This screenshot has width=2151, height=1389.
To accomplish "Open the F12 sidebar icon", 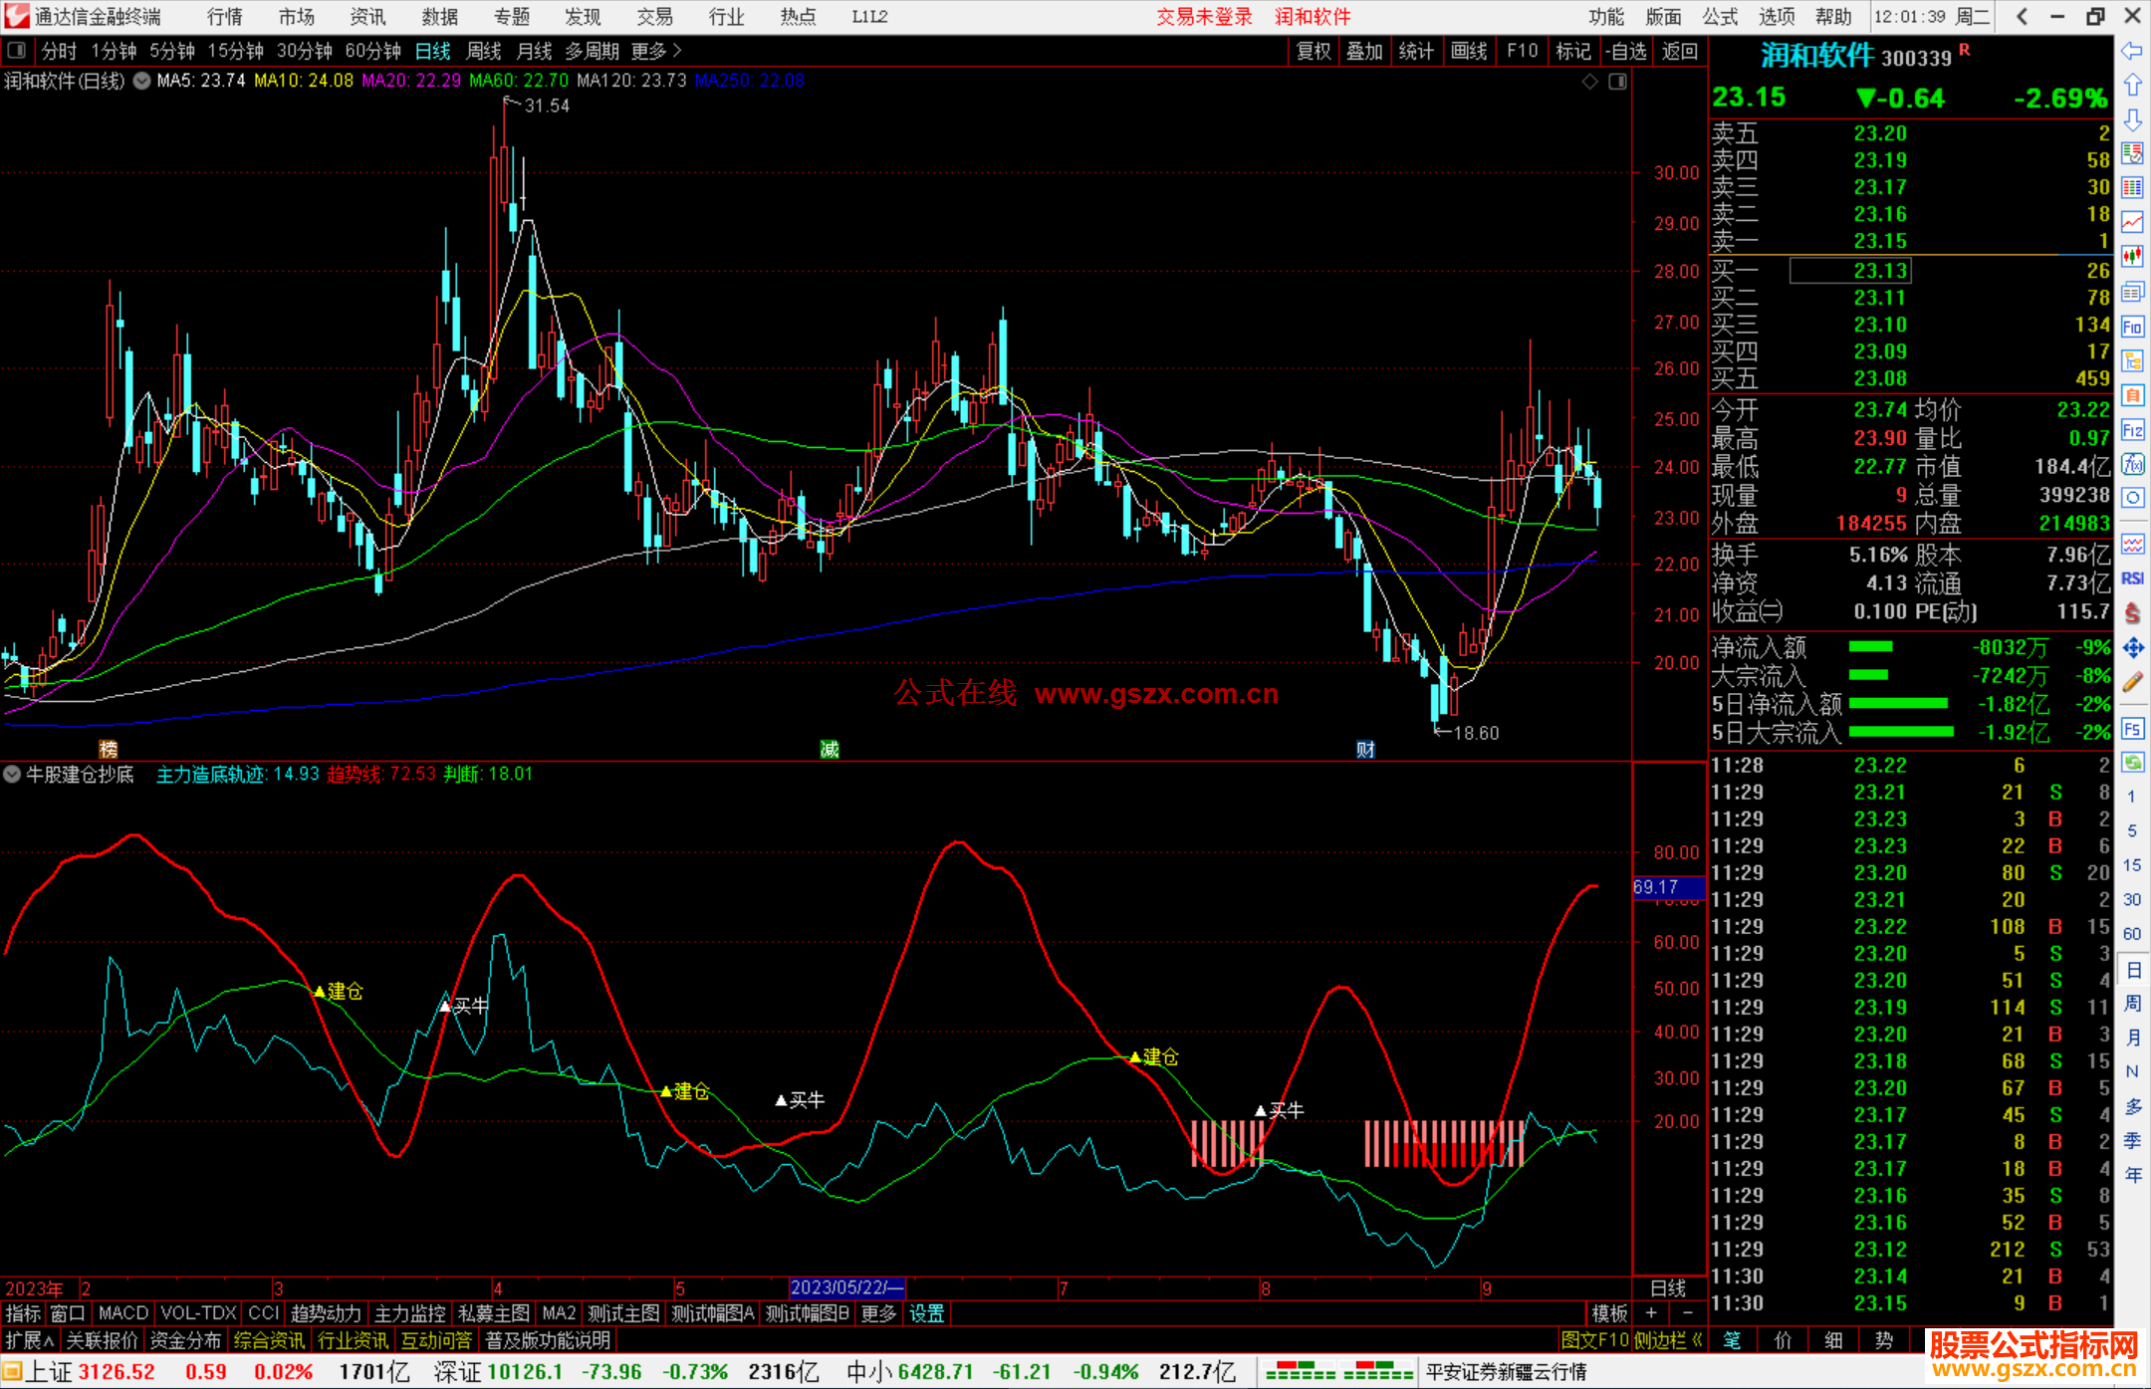I will coord(2132,430).
